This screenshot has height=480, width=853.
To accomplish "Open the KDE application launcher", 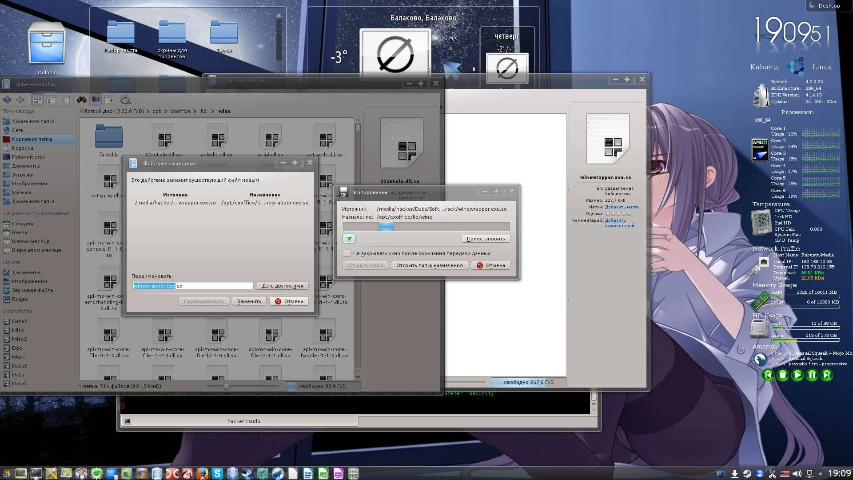I will (x=6, y=474).
